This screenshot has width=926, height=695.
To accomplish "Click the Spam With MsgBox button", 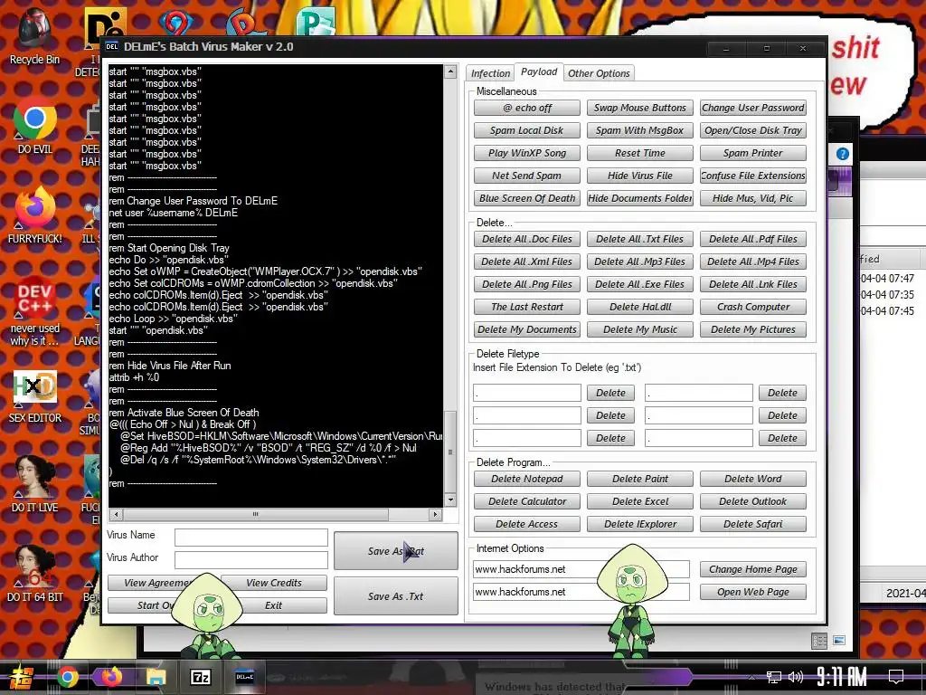I will 640,130.
